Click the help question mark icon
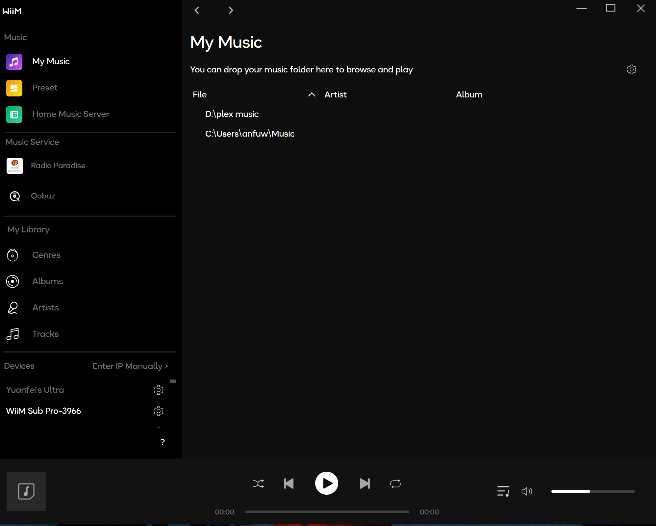Viewport: 656px width, 526px height. pyautogui.click(x=163, y=442)
